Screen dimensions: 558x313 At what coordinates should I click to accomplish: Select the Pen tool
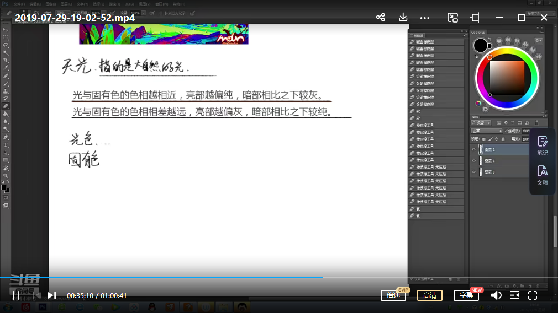[6, 137]
